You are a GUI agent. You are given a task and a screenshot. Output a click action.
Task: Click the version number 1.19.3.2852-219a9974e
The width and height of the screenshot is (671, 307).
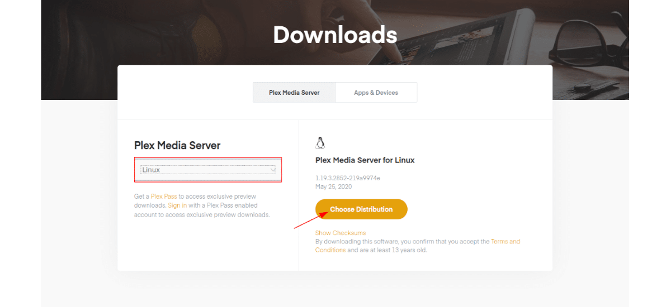[348, 178]
